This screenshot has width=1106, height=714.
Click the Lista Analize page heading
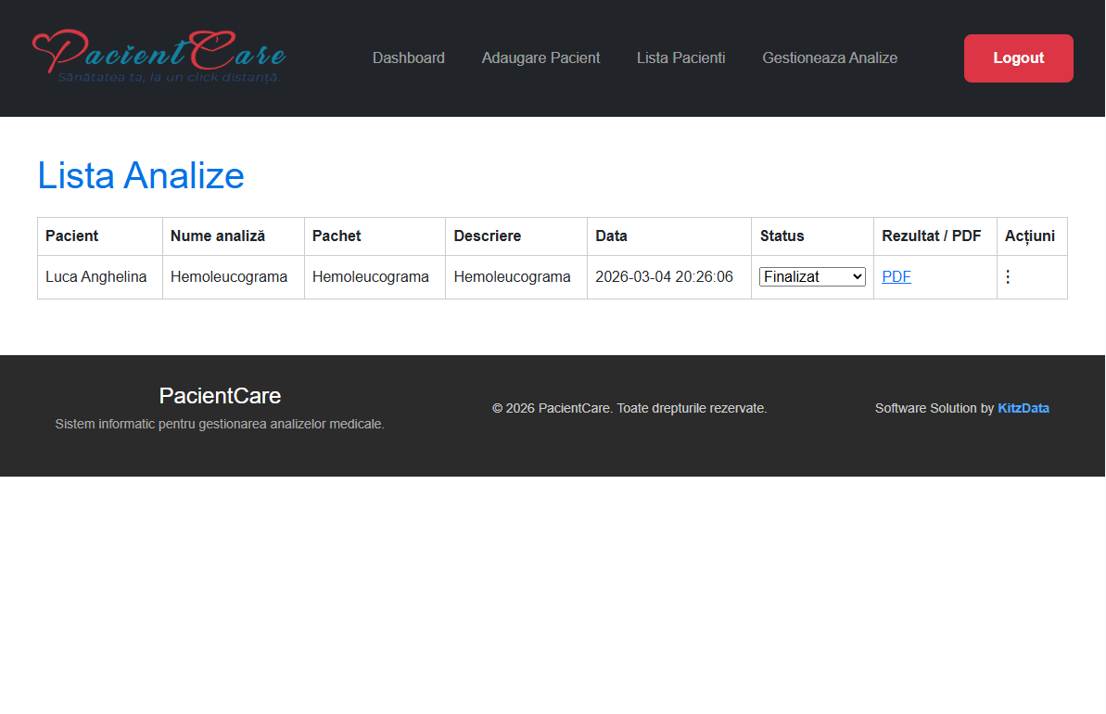(141, 175)
